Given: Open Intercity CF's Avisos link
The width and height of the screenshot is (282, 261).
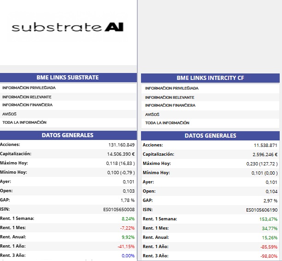Looking at the screenshot, I should click(x=152, y=115).
